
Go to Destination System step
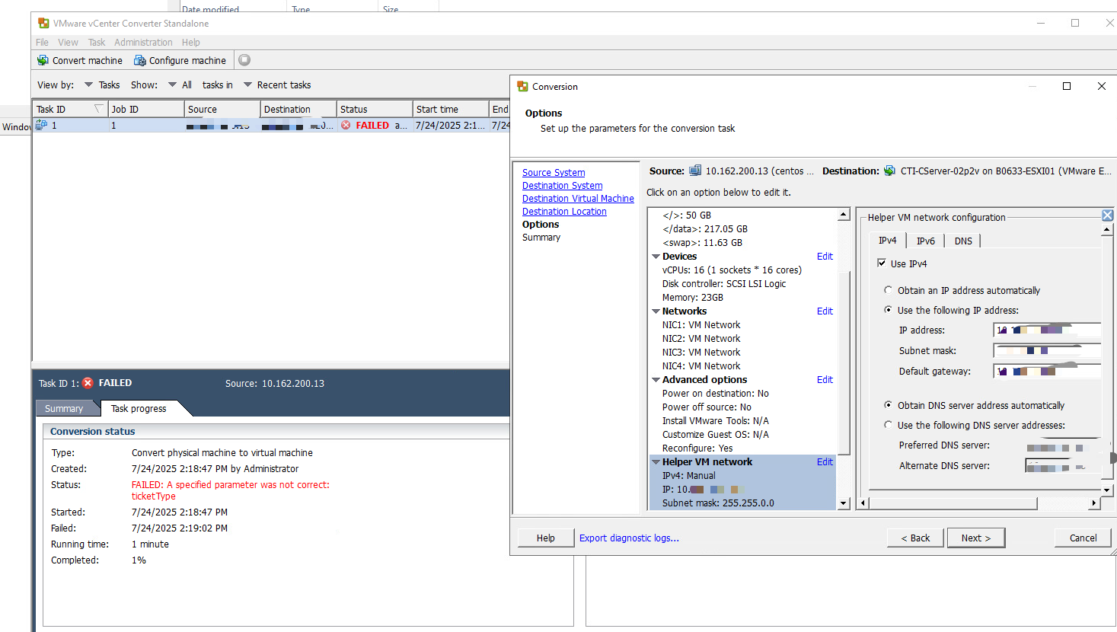(562, 186)
